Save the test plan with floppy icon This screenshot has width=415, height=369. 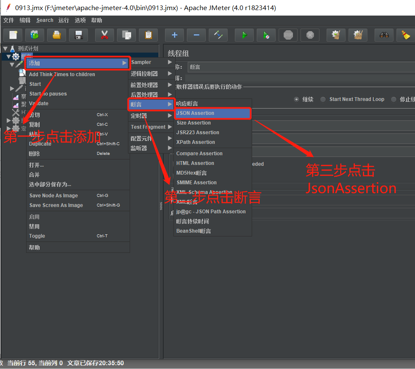pos(79,35)
